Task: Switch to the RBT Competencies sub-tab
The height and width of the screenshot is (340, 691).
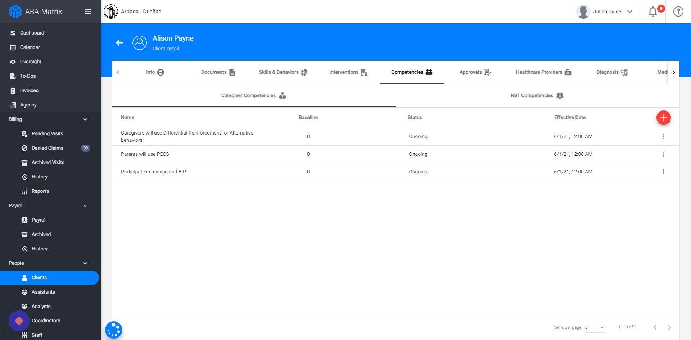Action: pyautogui.click(x=537, y=96)
